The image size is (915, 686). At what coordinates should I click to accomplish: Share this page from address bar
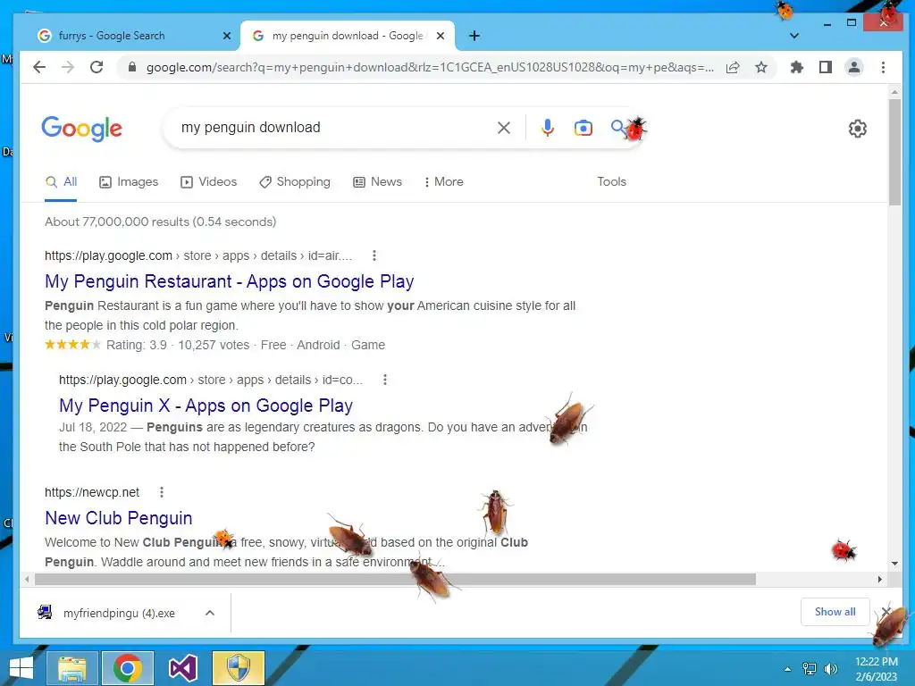(733, 67)
